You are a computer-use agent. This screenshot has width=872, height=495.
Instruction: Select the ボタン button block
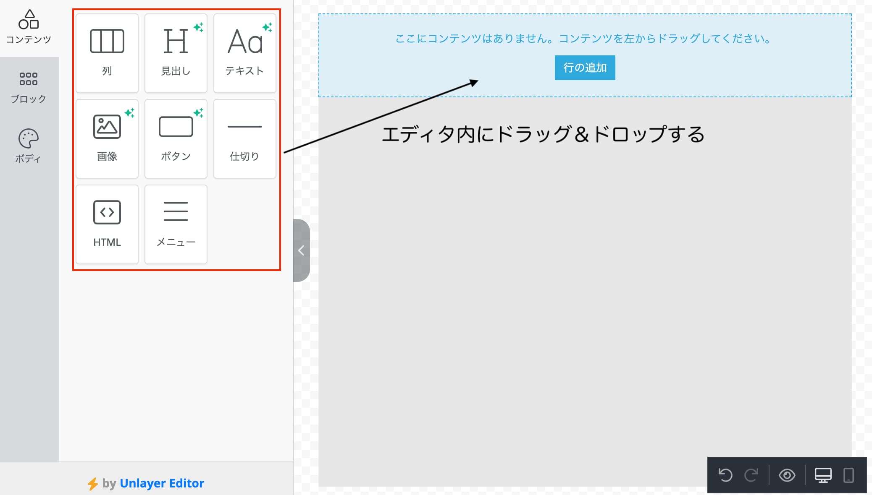[176, 138]
